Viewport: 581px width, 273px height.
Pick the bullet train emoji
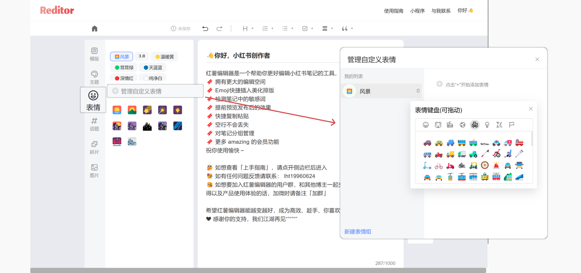519,177
